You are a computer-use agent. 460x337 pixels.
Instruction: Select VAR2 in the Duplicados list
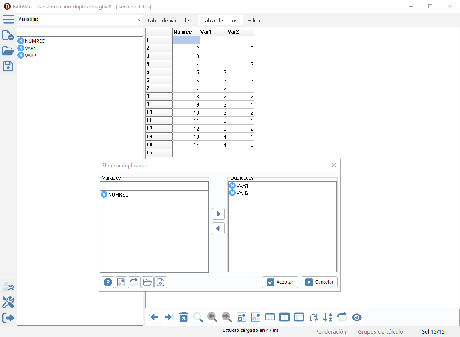243,193
